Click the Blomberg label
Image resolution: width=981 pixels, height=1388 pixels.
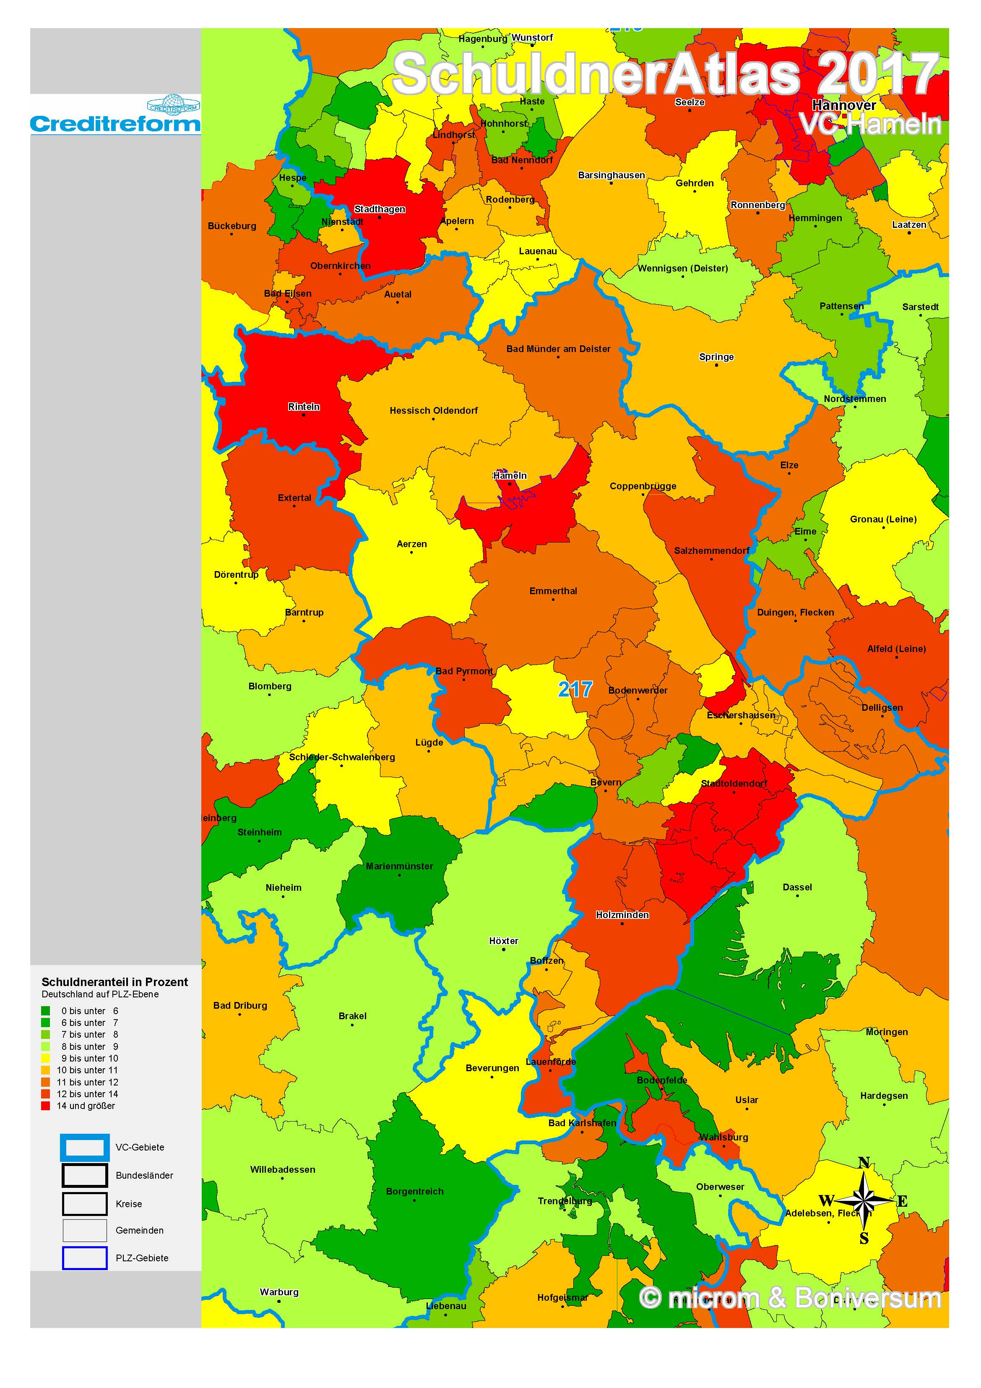coord(270,686)
